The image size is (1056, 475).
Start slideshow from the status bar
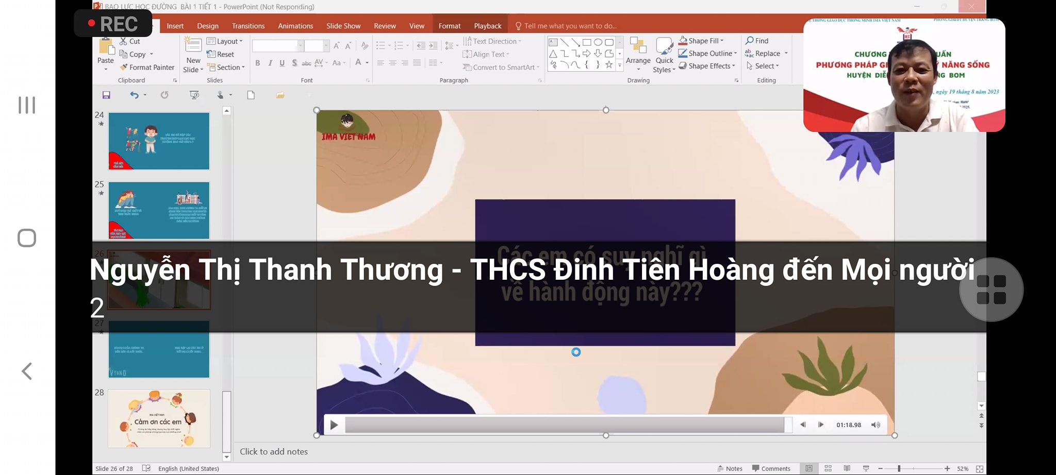[x=866, y=468]
